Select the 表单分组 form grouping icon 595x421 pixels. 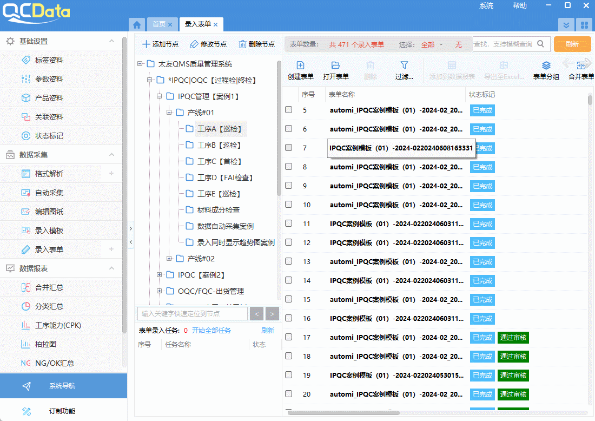[x=546, y=65]
